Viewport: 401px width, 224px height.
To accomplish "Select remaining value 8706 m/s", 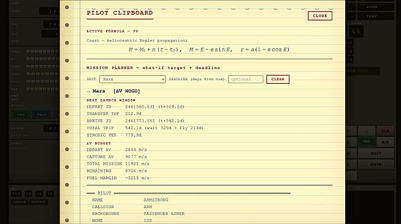I will (x=136, y=171).
